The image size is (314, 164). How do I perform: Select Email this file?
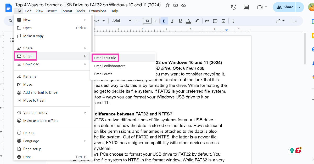[x=123, y=58]
